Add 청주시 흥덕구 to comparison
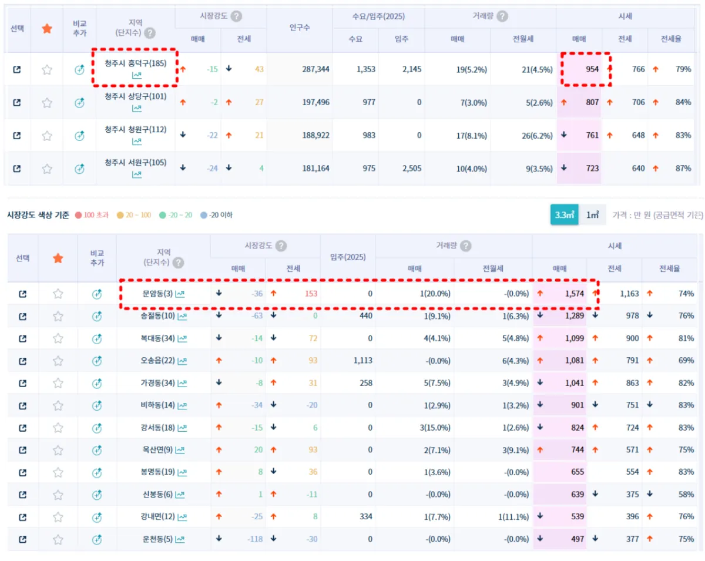Image resolution: width=705 pixels, height=561 pixels. [x=80, y=69]
